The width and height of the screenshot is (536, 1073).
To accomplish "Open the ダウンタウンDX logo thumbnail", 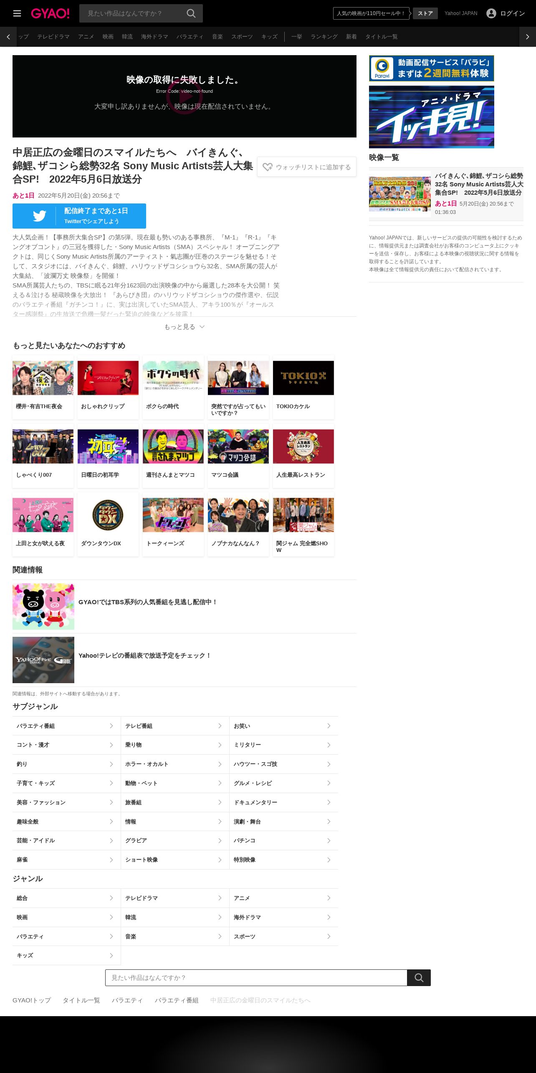I will click(108, 515).
